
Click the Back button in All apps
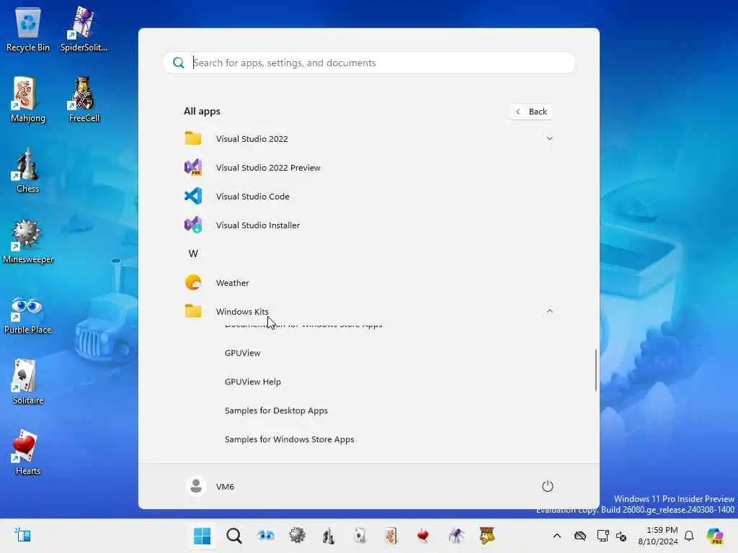(532, 112)
